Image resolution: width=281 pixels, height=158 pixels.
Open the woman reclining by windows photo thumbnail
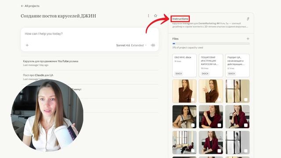[x=184, y=142]
